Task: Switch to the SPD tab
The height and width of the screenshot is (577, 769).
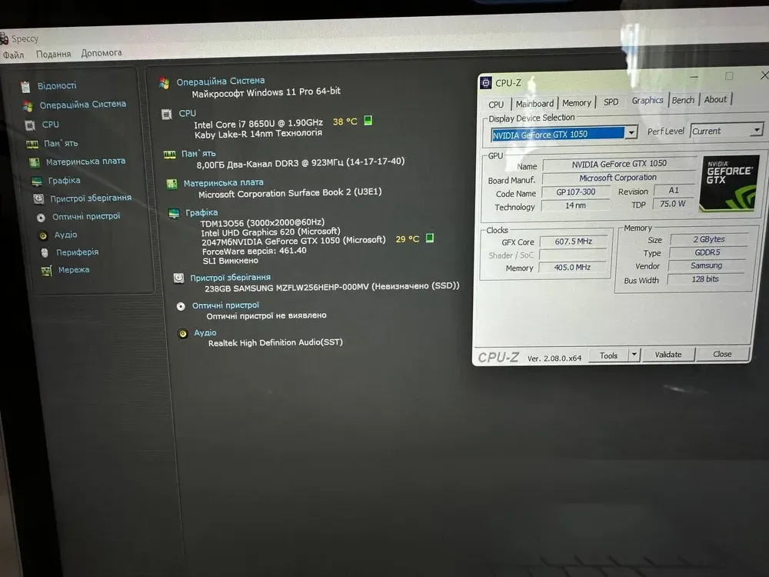Action: tap(611, 102)
